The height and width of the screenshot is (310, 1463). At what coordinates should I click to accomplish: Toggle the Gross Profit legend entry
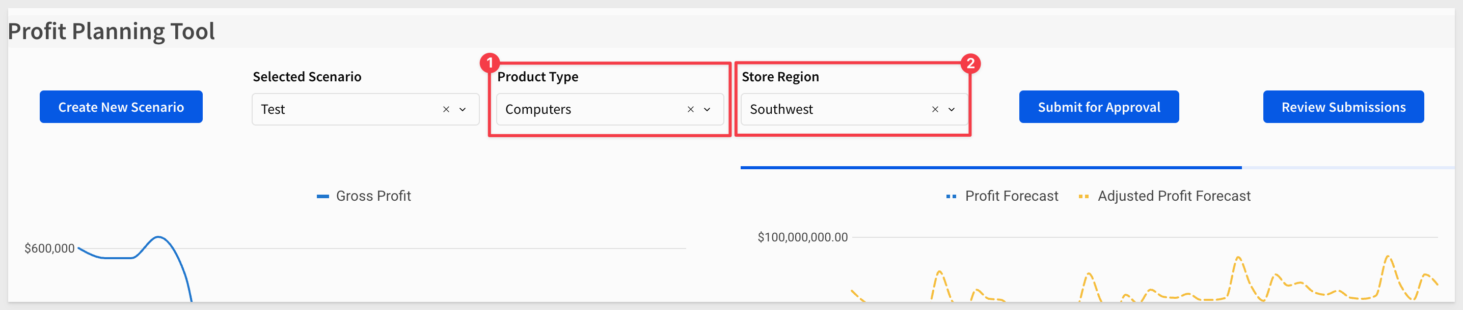[x=364, y=196]
